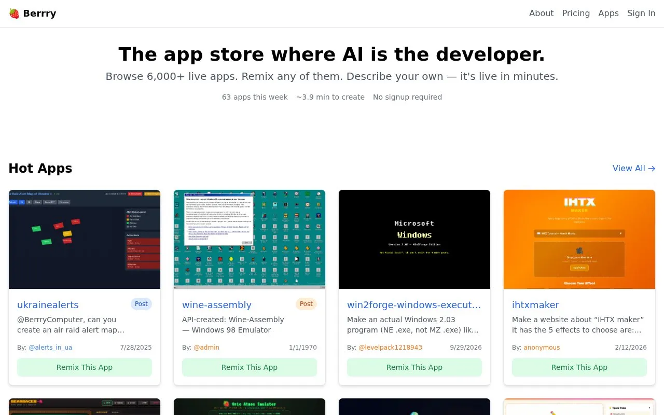Image resolution: width=664 pixels, height=415 pixels.
Task: Click the Post badge on ukrainealerts
Action: point(141,304)
